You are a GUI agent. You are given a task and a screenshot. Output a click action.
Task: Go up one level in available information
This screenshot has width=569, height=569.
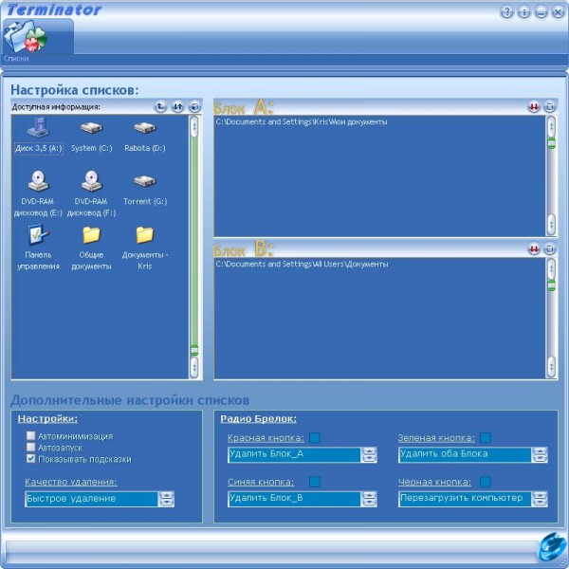click(160, 106)
